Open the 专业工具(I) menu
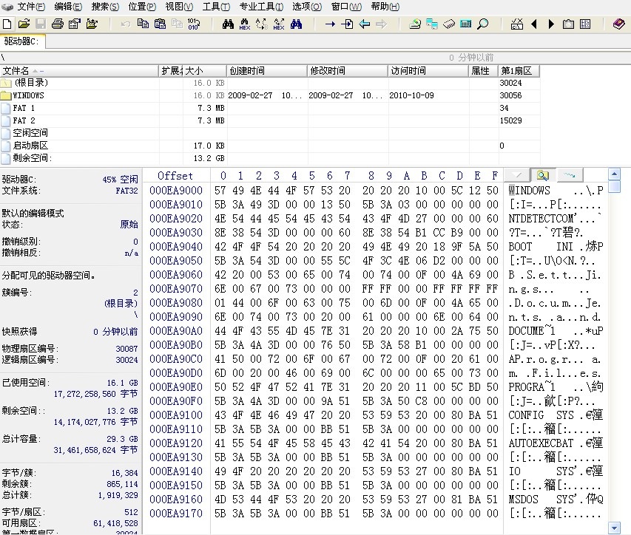 coord(261,7)
